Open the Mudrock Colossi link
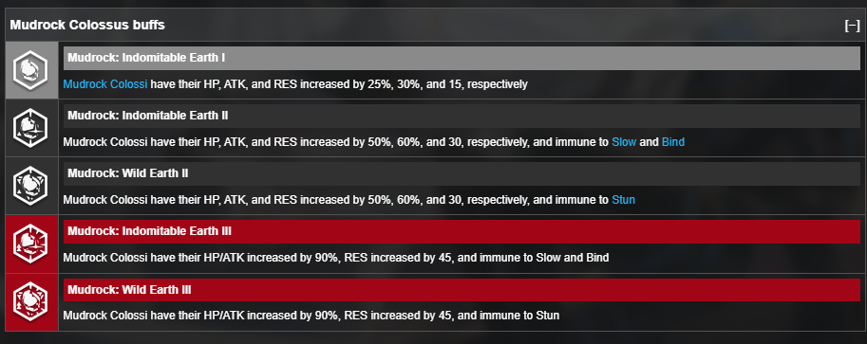The width and height of the screenshot is (867, 344). 105,84
